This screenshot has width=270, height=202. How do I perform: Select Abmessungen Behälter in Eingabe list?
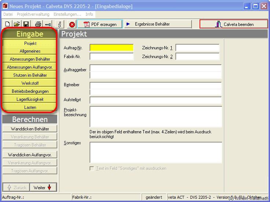(x=30, y=59)
